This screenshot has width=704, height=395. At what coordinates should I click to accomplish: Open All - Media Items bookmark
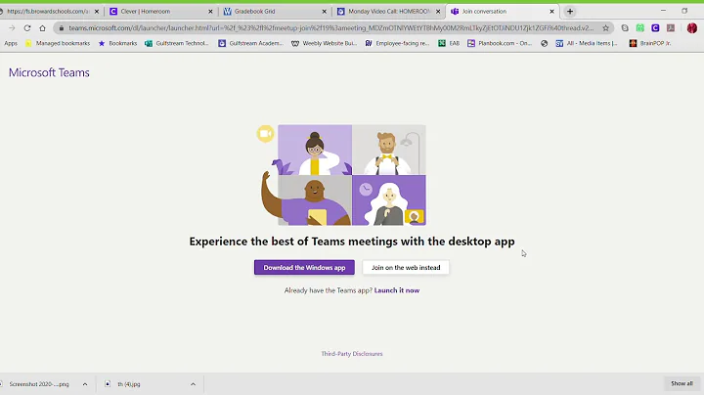[x=587, y=44]
